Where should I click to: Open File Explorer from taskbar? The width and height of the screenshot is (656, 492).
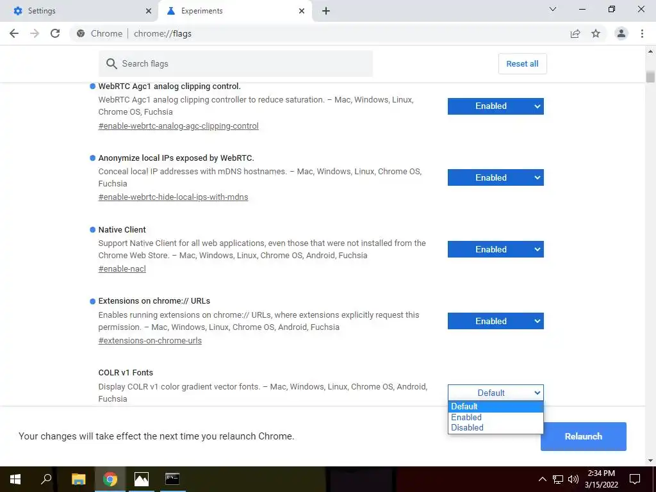[79, 479]
